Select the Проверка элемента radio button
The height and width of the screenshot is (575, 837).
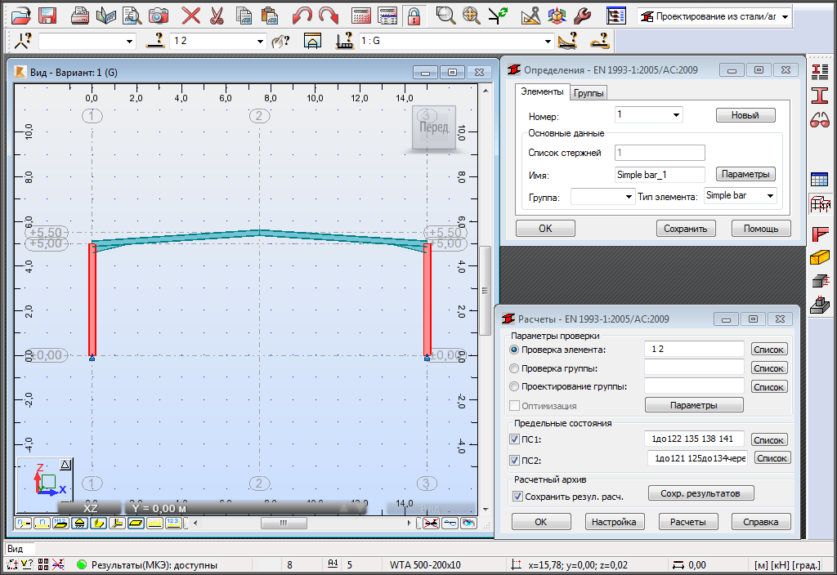tap(514, 350)
